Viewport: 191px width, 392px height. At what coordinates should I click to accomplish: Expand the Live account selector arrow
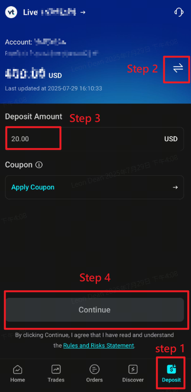(83, 12)
